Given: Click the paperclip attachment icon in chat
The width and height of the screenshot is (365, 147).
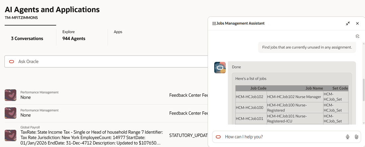Looking at the screenshot, I should click(356, 137).
